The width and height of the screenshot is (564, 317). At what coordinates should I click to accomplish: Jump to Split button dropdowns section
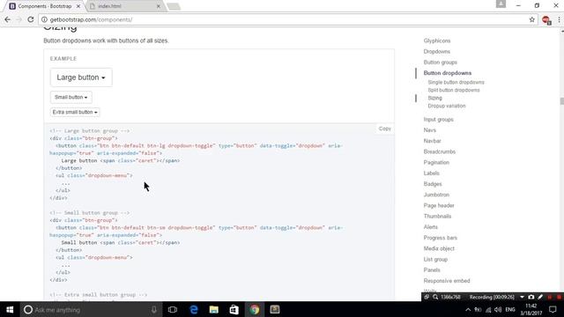pyautogui.click(x=454, y=90)
